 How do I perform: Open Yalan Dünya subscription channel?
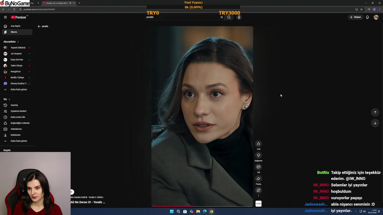(x=17, y=65)
